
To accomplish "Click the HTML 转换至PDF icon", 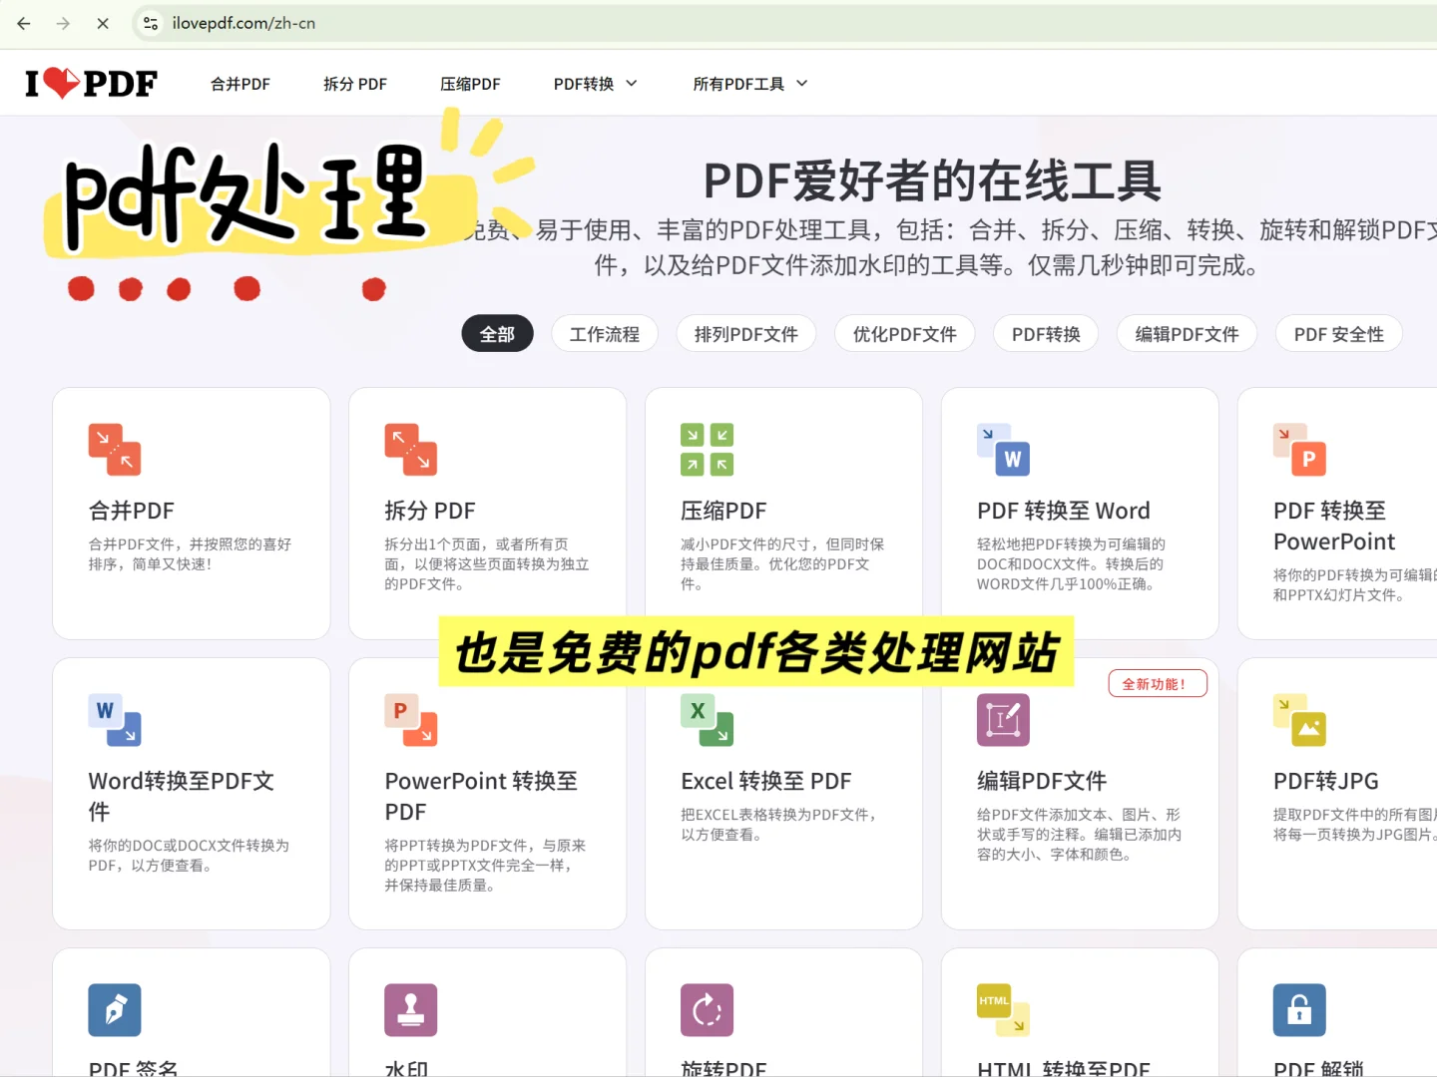I will [x=1004, y=1010].
